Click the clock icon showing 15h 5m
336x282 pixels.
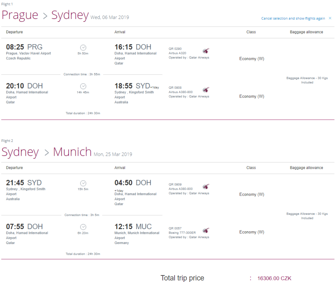pos(83,183)
